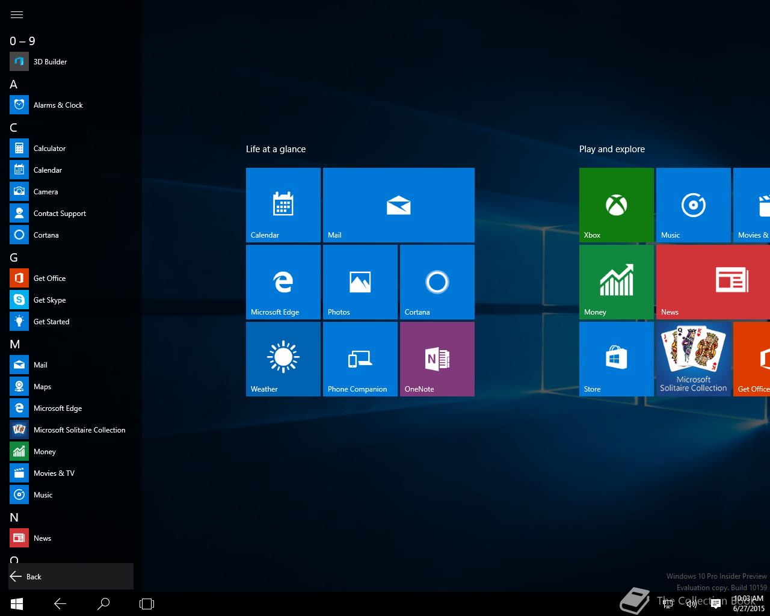This screenshot has height=616, width=770.
Task: Open Mail in the app list
Action: coord(71,365)
